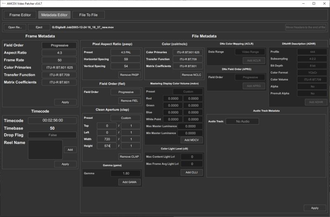Edit the Max Master Luminance field
Screen dimensions: 330x217
(190, 126)
